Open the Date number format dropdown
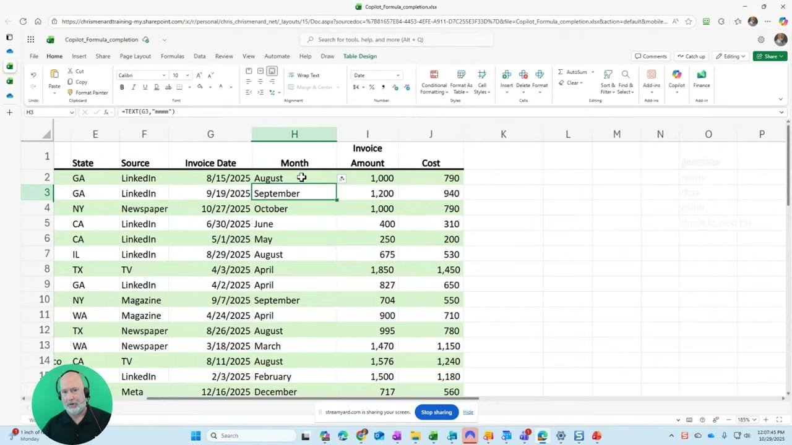 397,75
